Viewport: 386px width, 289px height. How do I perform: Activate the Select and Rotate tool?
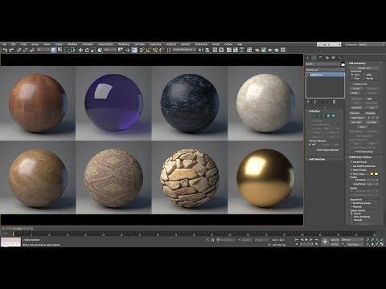pyautogui.click(x=87, y=50)
